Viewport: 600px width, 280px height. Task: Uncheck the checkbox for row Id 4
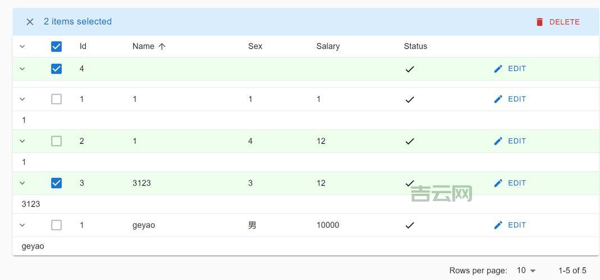coord(56,69)
